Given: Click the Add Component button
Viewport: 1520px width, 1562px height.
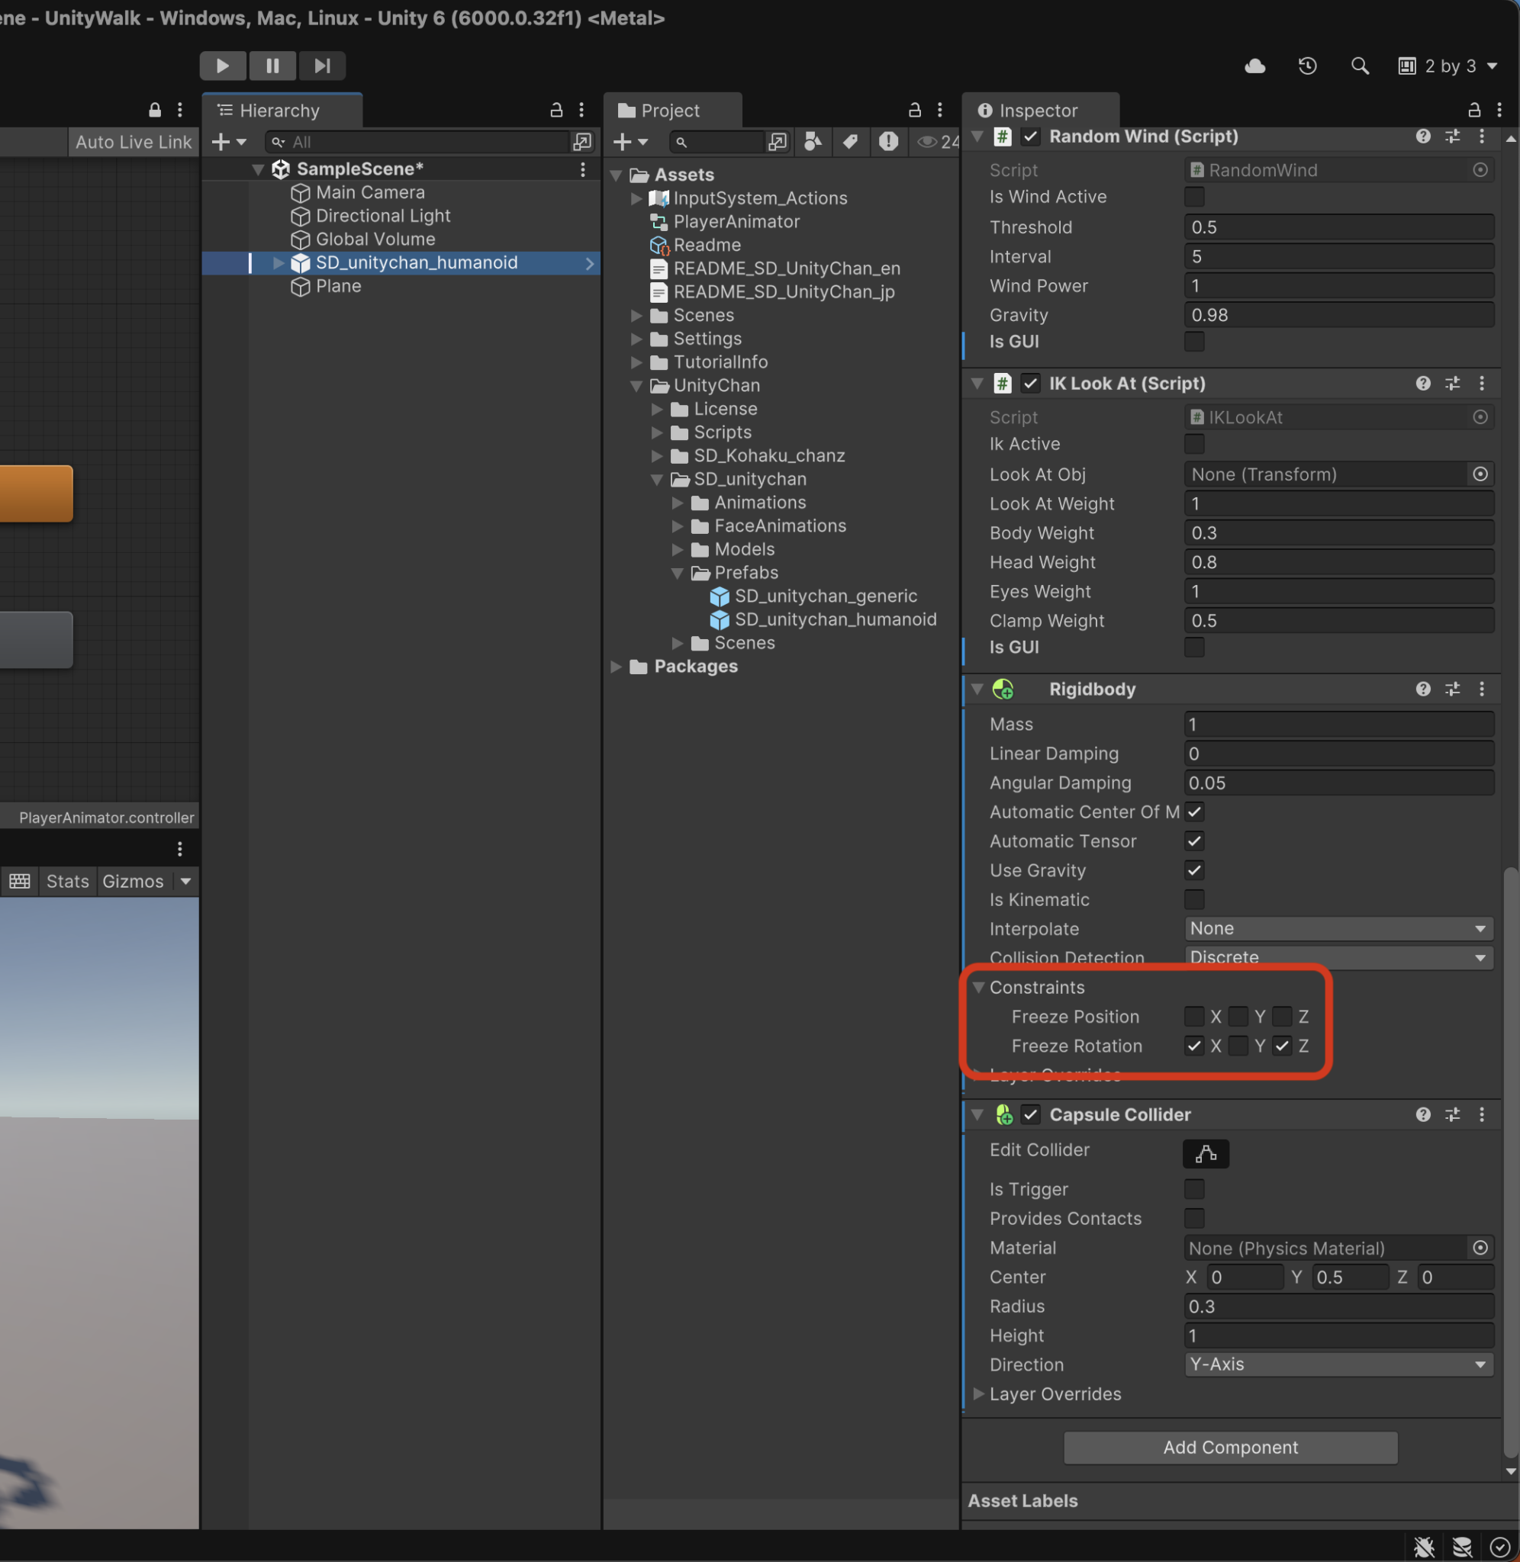Looking at the screenshot, I should coord(1229,1447).
